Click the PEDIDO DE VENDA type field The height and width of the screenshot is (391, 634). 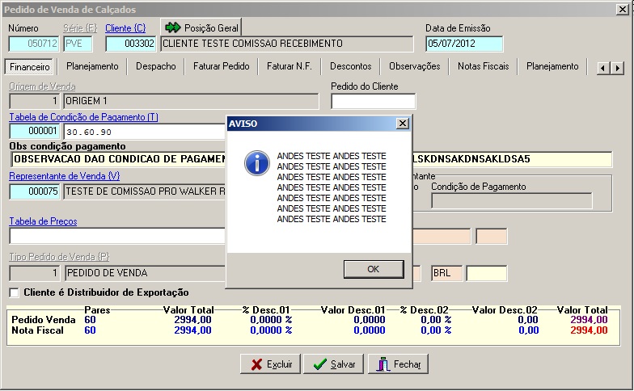146,273
